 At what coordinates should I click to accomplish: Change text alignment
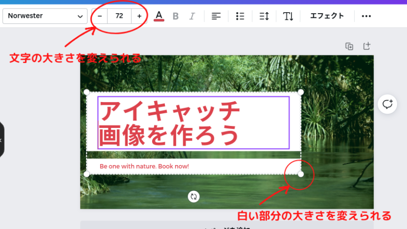pyautogui.click(x=216, y=16)
